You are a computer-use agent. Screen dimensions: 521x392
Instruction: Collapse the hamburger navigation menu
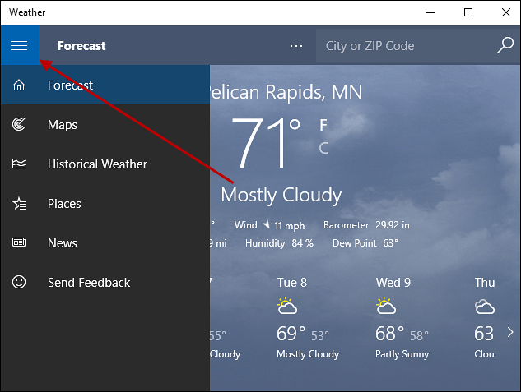[x=19, y=45]
